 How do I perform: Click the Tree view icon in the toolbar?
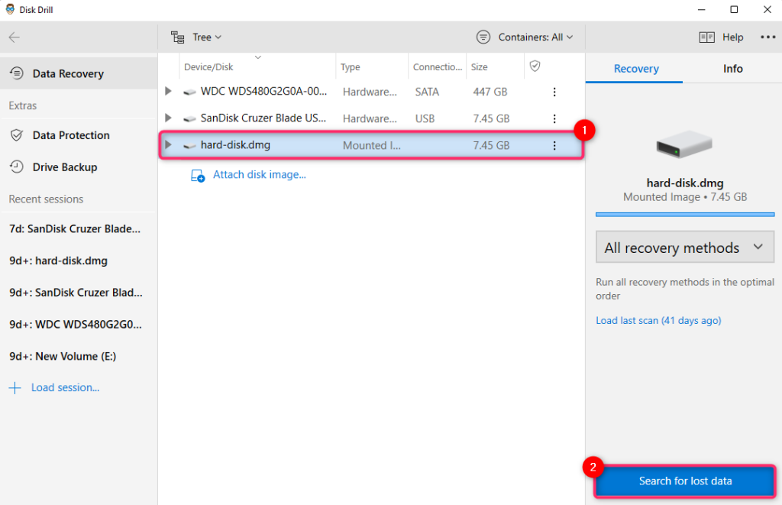point(178,36)
